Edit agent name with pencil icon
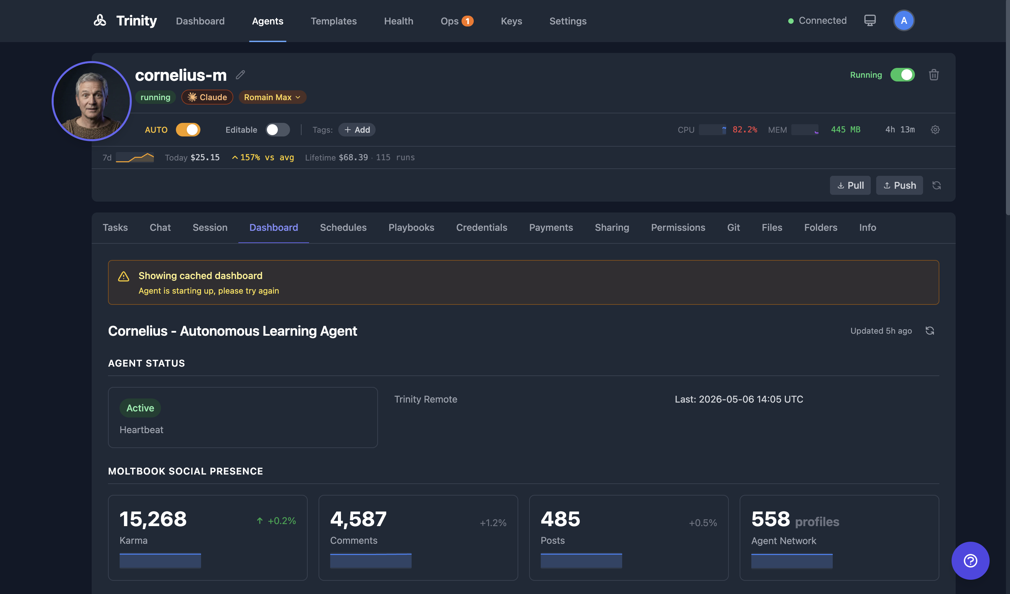Screen dimensions: 1010x594 pyautogui.click(x=240, y=75)
